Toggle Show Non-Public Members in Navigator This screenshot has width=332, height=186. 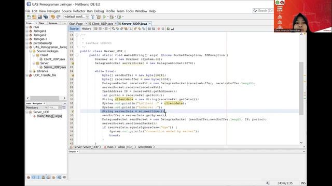[x=44, y=177]
